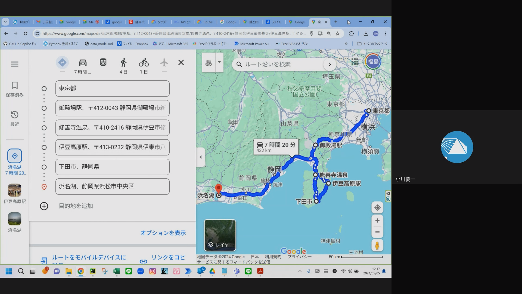Select the driving car travel mode
This screenshot has height=294, width=522.
point(83,63)
